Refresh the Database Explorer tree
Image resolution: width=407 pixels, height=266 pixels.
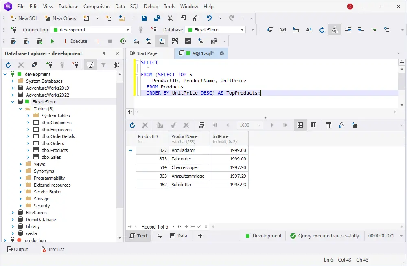8,65
